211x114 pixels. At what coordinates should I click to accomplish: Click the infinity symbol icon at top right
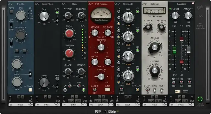[200, 16]
